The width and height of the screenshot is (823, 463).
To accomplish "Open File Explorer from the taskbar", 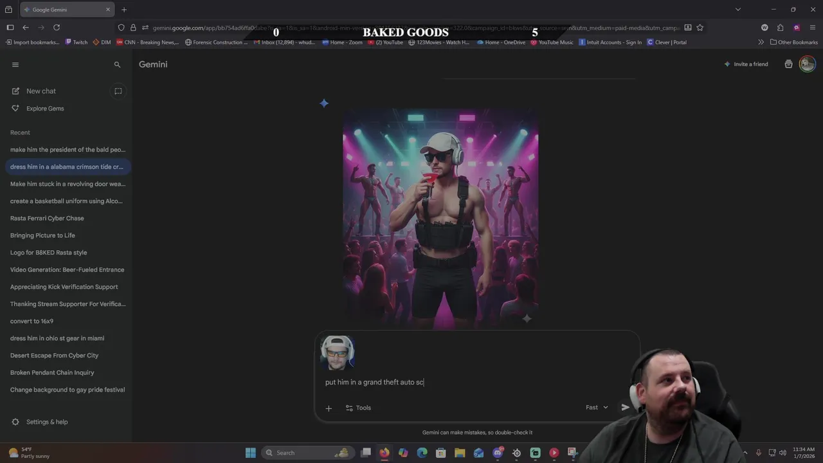I will (x=460, y=453).
